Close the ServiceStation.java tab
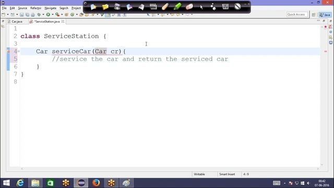The image size is (334, 188). pos(63,21)
